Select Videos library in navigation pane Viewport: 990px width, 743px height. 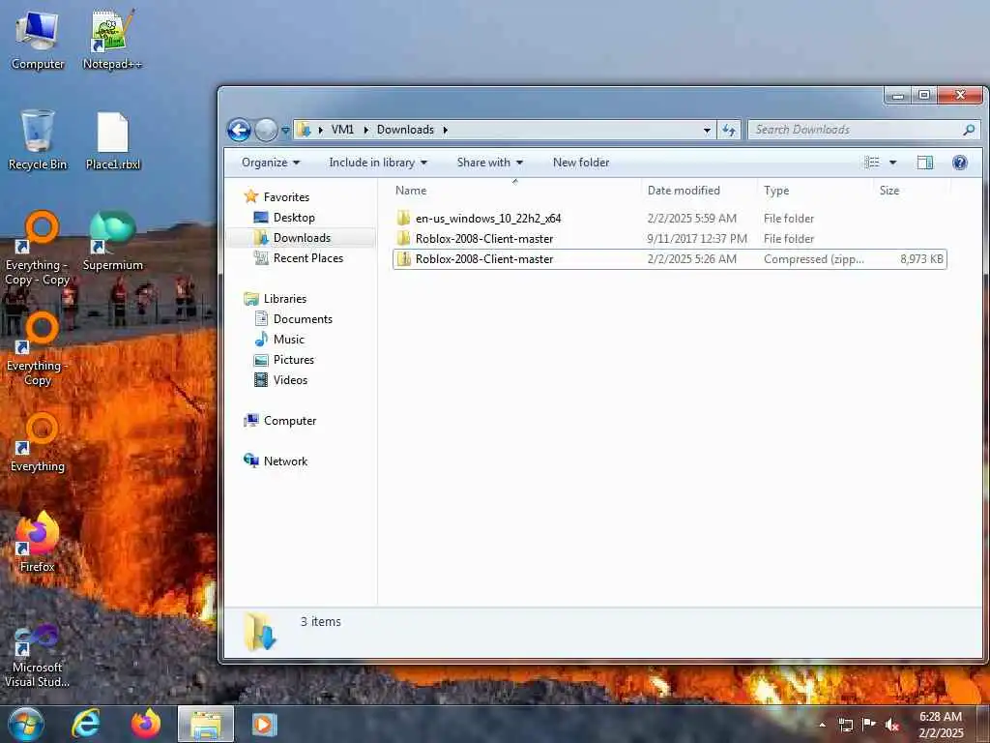click(280, 379)
